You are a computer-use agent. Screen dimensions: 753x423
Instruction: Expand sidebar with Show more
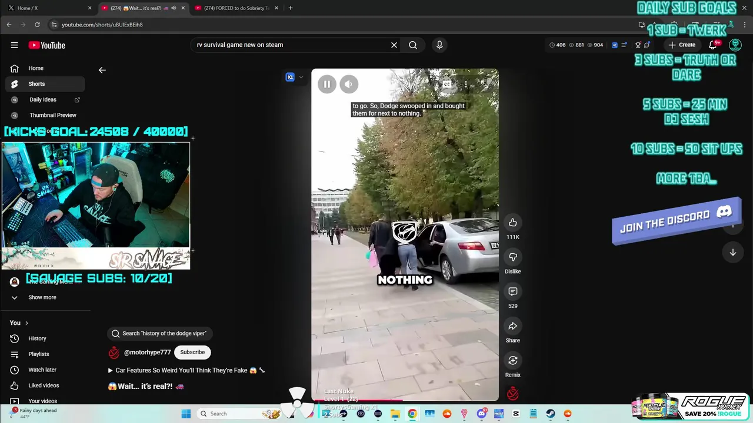[x=42, y=297]
